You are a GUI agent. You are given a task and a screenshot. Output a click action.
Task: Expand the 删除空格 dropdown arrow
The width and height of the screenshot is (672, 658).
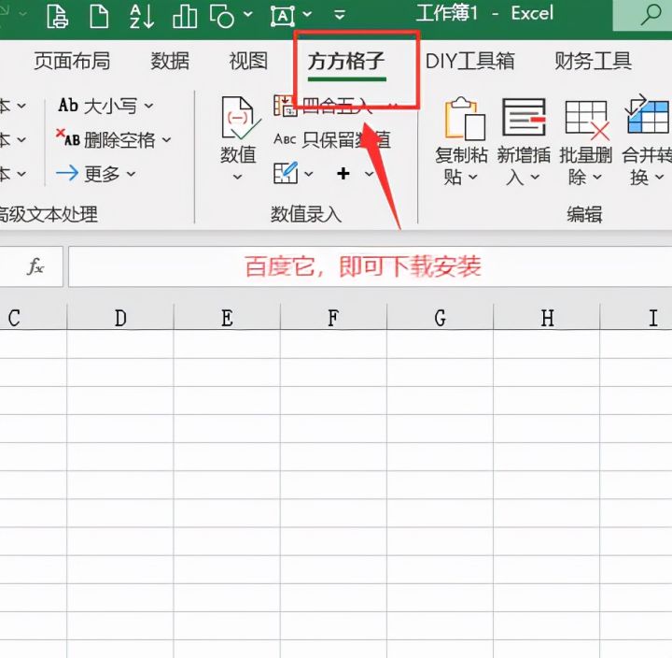click(167, 140)
